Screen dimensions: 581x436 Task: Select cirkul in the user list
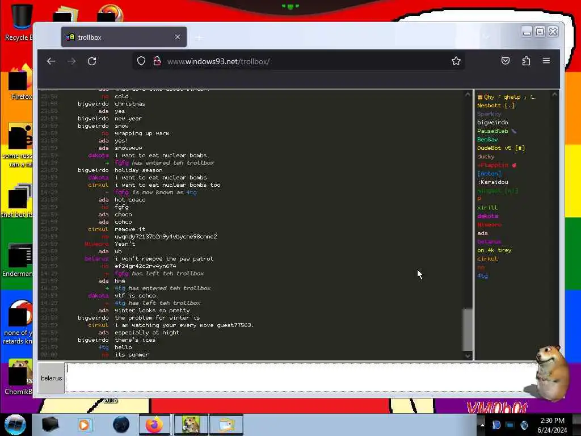(487, 259)
